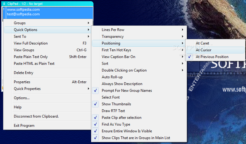This screenshot has height=144, width=246.
Task: Open Help from the menu
Action: pos(47,107)
